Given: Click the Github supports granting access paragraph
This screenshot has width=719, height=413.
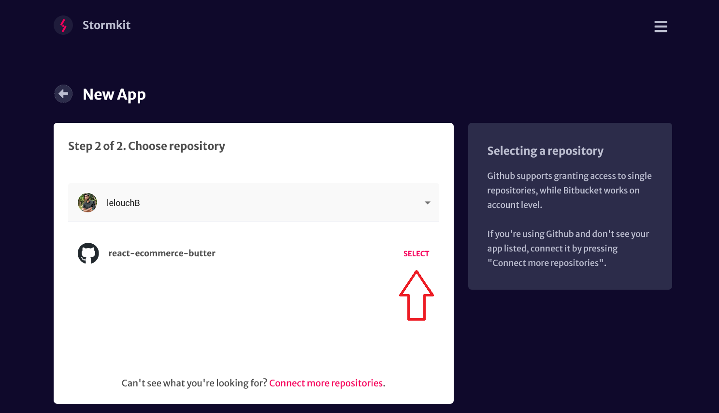Looking at the screenshot, I should tap(569, 191).
